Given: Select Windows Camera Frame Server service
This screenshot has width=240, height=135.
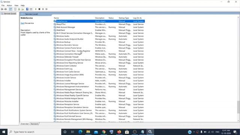Looking at the screenshot, I should [x=99, y=48].
